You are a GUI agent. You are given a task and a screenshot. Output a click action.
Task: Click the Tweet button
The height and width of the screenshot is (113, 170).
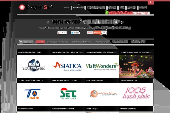(75, 33)
